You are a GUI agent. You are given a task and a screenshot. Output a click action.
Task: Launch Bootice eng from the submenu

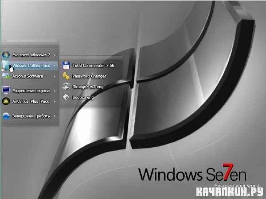pos(91,97)
